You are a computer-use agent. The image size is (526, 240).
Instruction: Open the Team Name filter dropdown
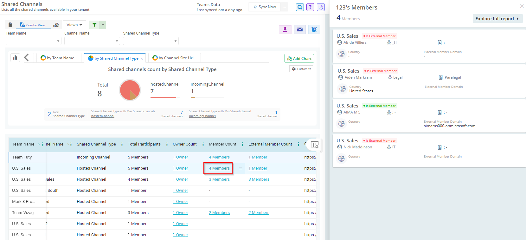(33, 41)
